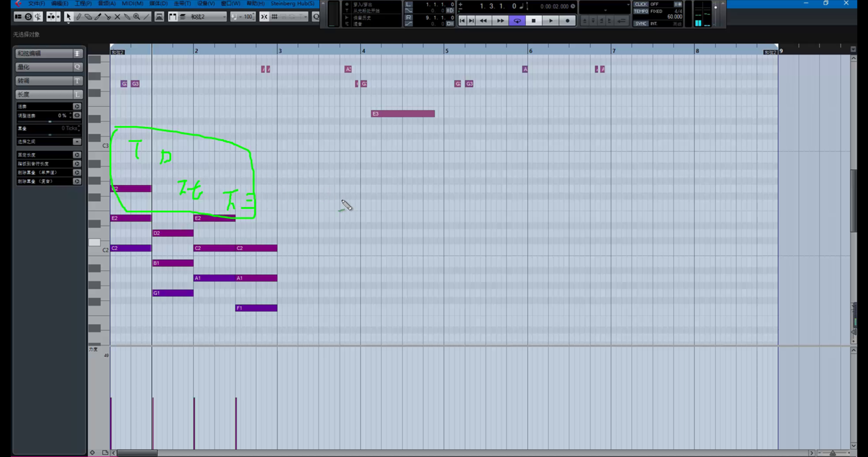This screenshot has width=868, height=457.
Task: Go to next marker transport button
Action: 471,21
